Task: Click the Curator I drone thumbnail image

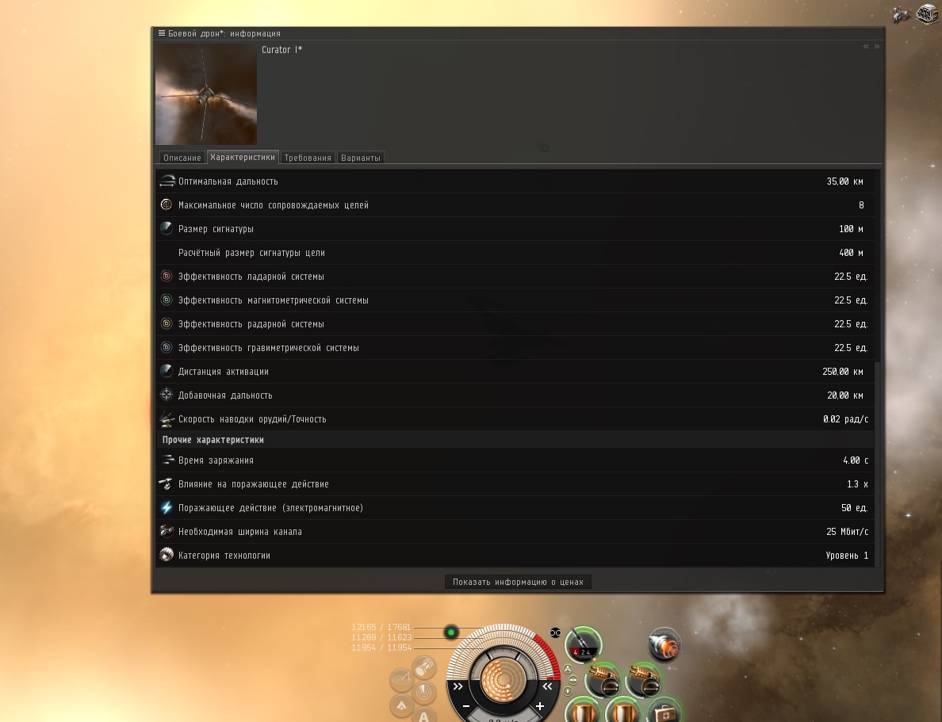Action: 206,94
